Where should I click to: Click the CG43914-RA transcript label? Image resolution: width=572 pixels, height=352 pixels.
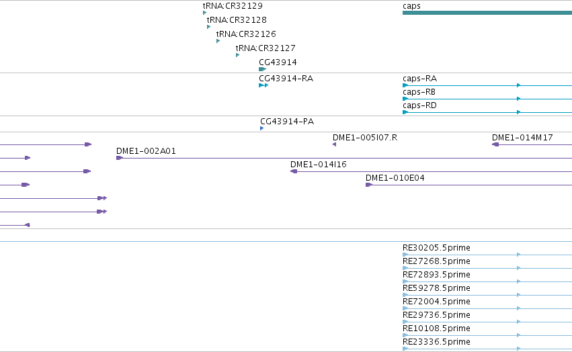(286, 79)
